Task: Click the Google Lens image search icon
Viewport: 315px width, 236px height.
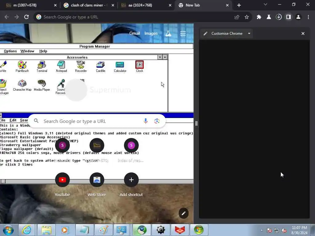Action: pyautogui.click(x=157, y=121)
